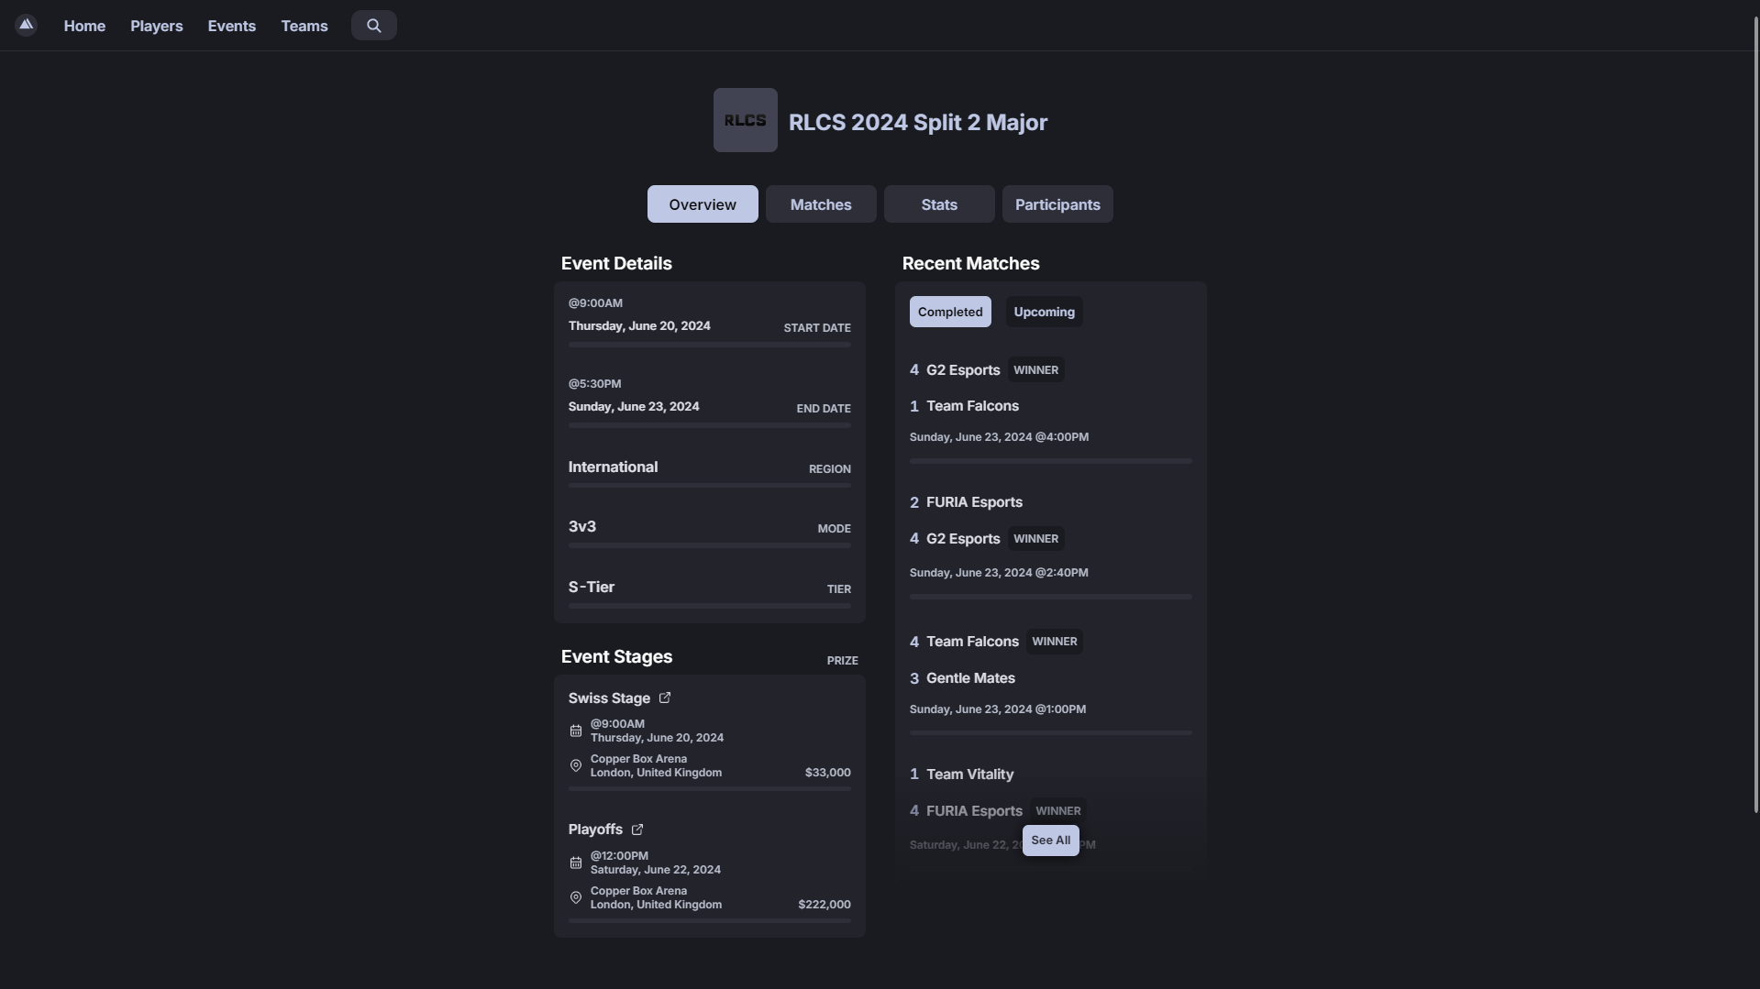Switch to Upcoming matches filter
Screen dimensions: 1760x989
pos(1044,312)
